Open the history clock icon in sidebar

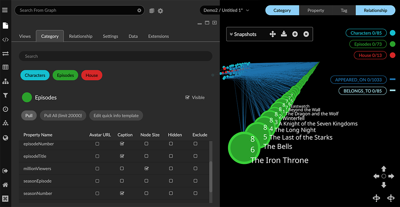coord(5,109)
